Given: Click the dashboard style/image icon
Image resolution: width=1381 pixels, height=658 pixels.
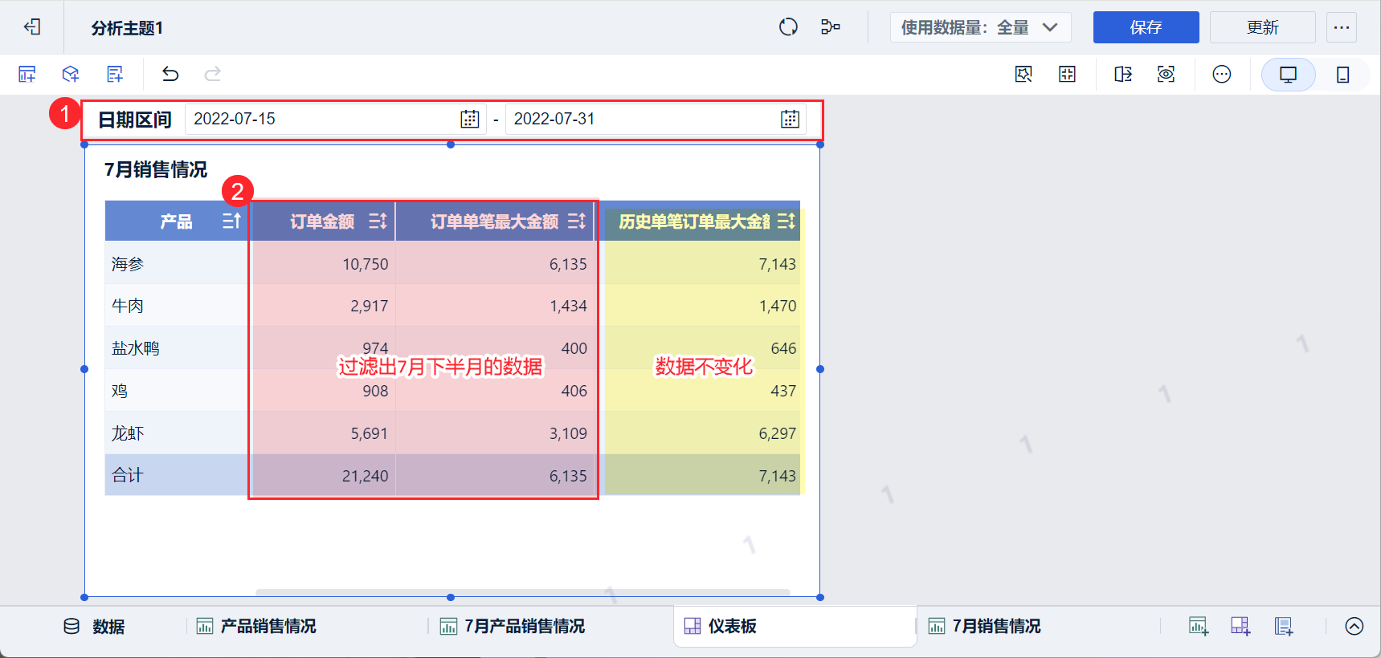Looking at the screenshot, I should click(x=1023, y=75).
